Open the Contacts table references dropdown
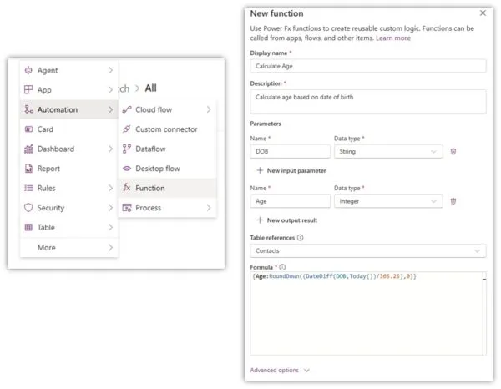 coord(368,250)
